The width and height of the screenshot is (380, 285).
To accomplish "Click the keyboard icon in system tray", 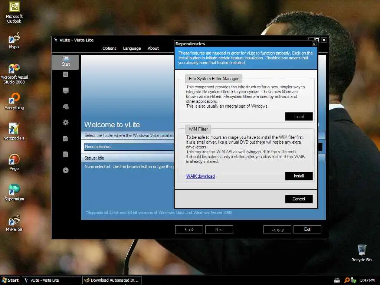I will [337, 281].
